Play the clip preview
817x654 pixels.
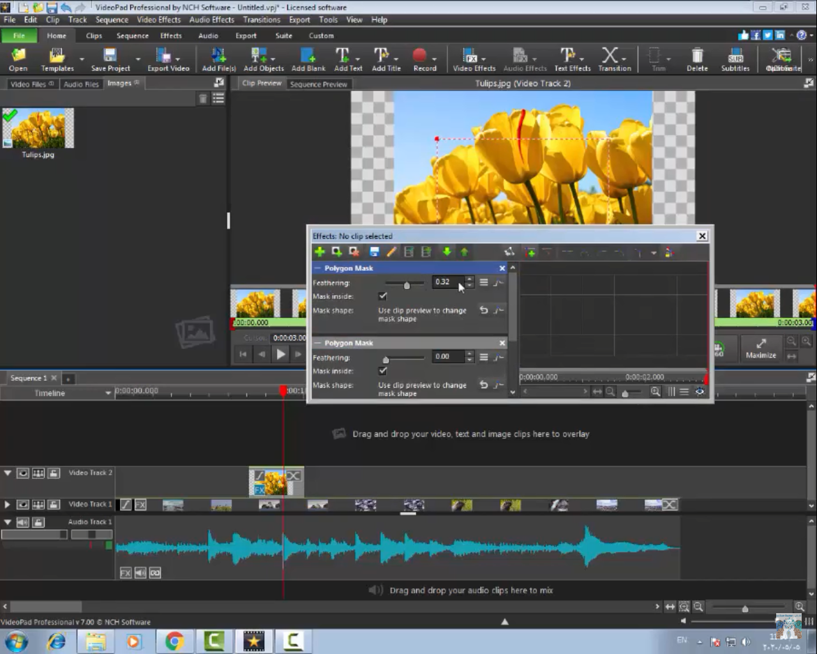point(280,354)
